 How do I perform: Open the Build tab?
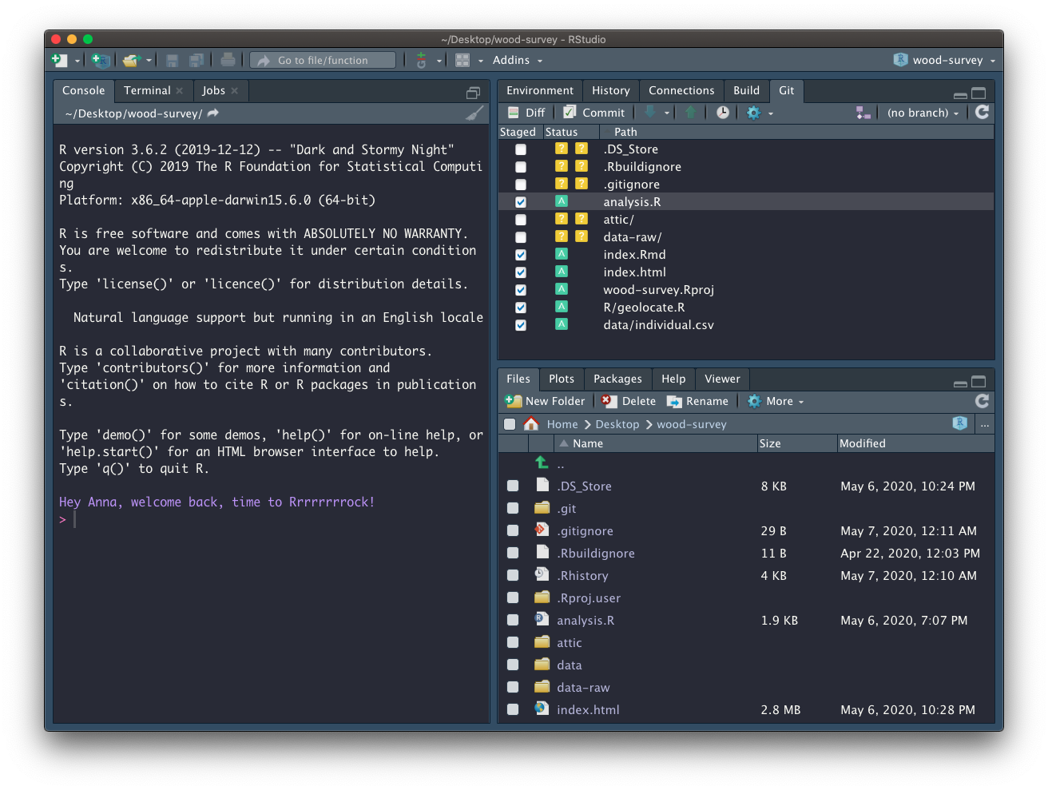746,90
